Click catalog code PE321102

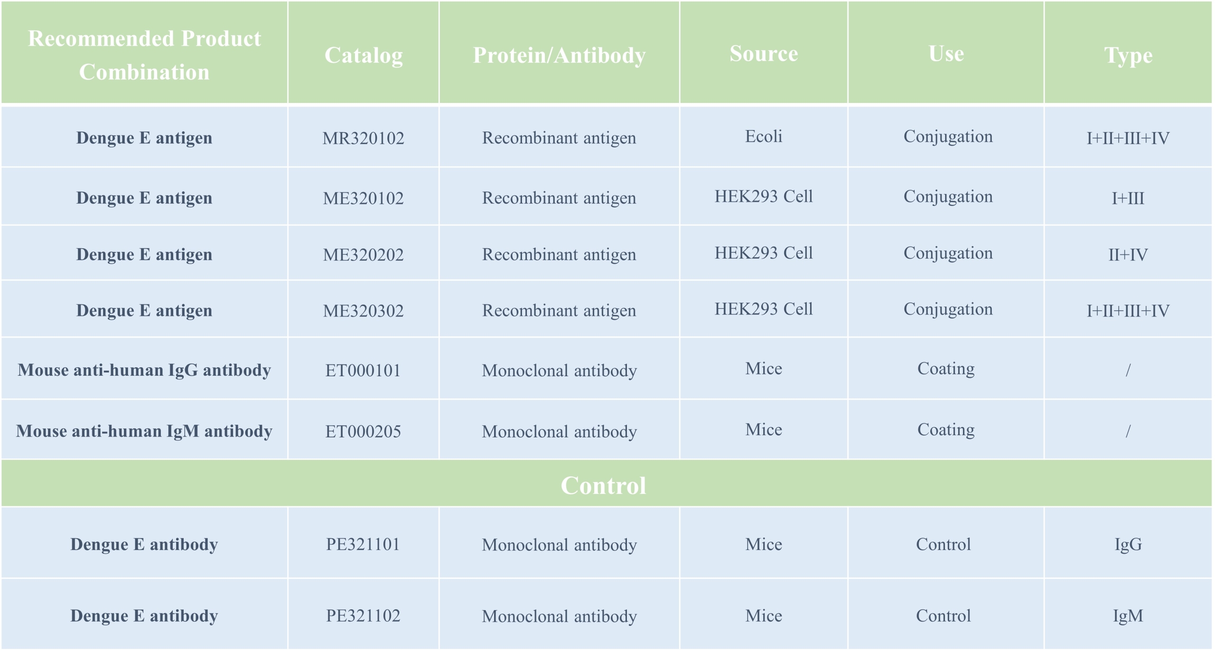(x=363, y=615)
